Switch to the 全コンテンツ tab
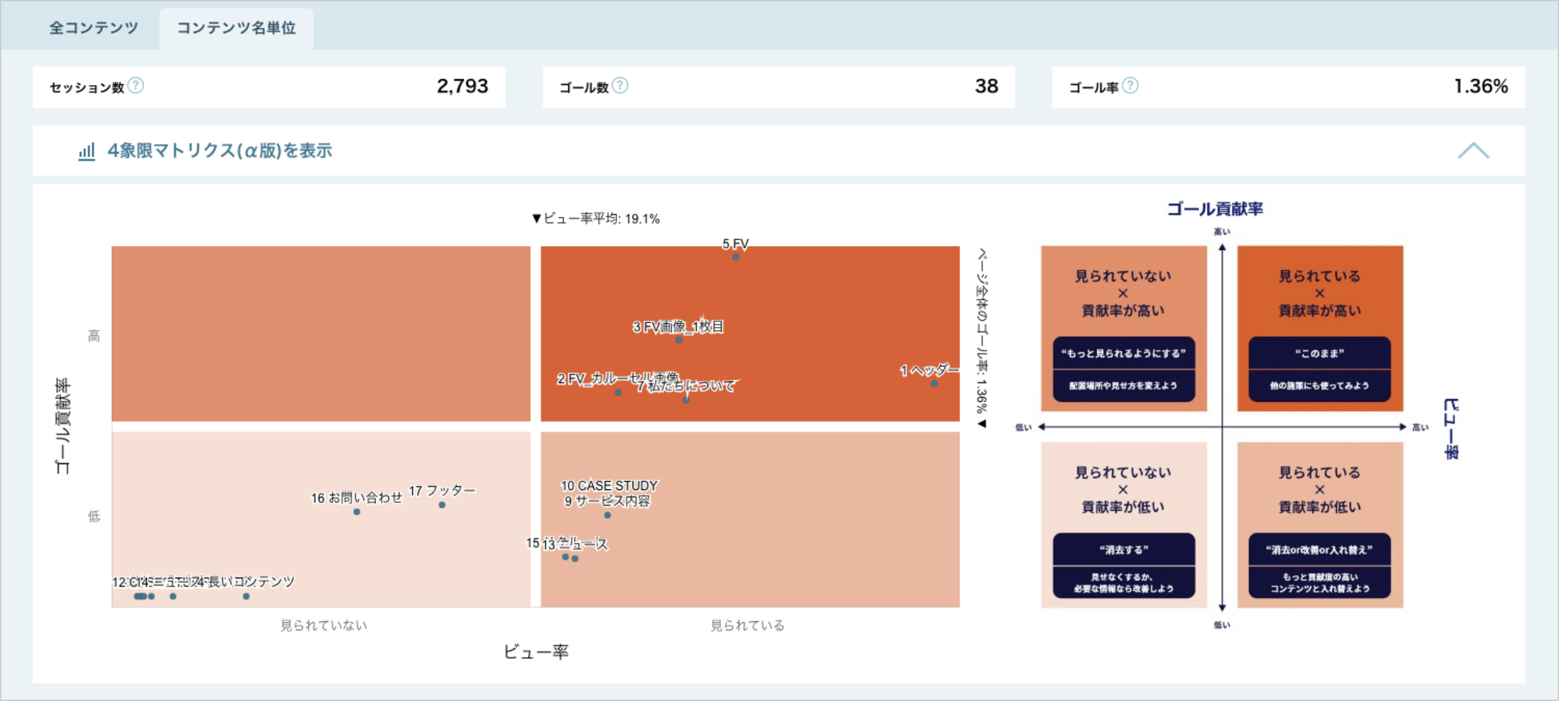Image resolution: width=1559 pixels, height=701 pixels. point(94,28)
